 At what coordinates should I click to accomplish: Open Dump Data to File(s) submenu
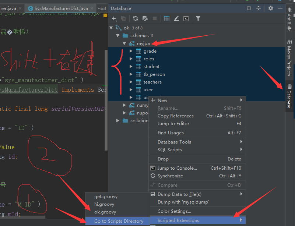tap(197, 194)
